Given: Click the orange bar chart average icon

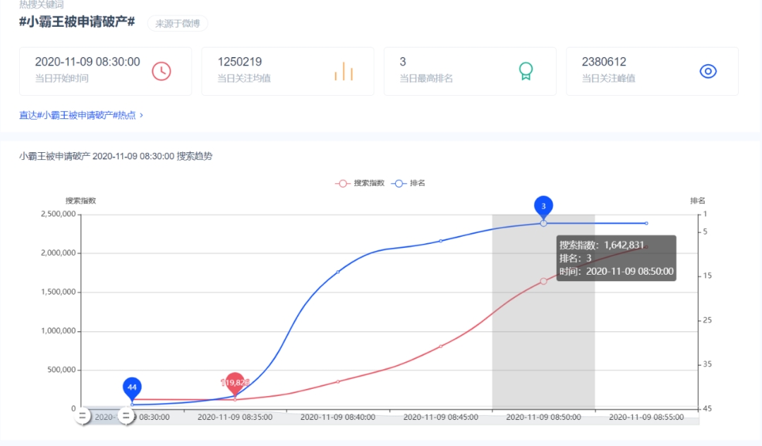Looking at the screenshot, I should [344, 71].
